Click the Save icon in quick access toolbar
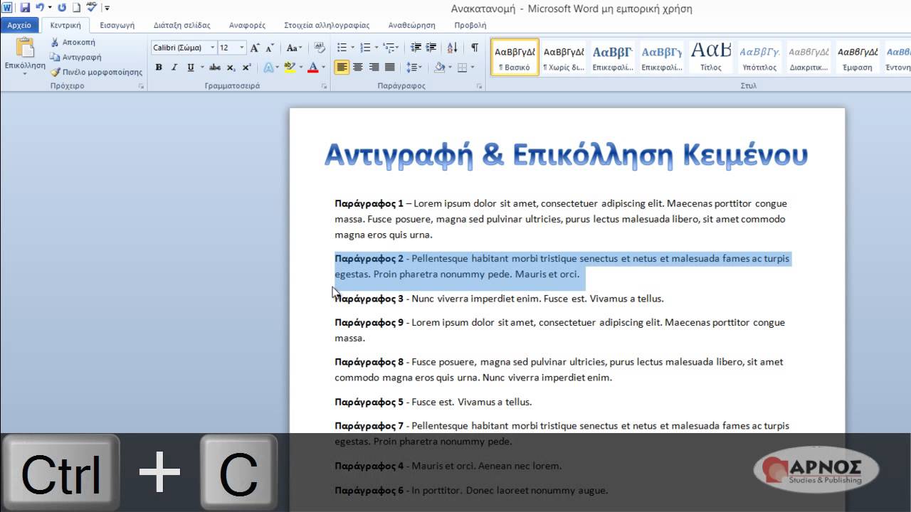Viewport: 911px width, 512px height. (x=25, y=8)
